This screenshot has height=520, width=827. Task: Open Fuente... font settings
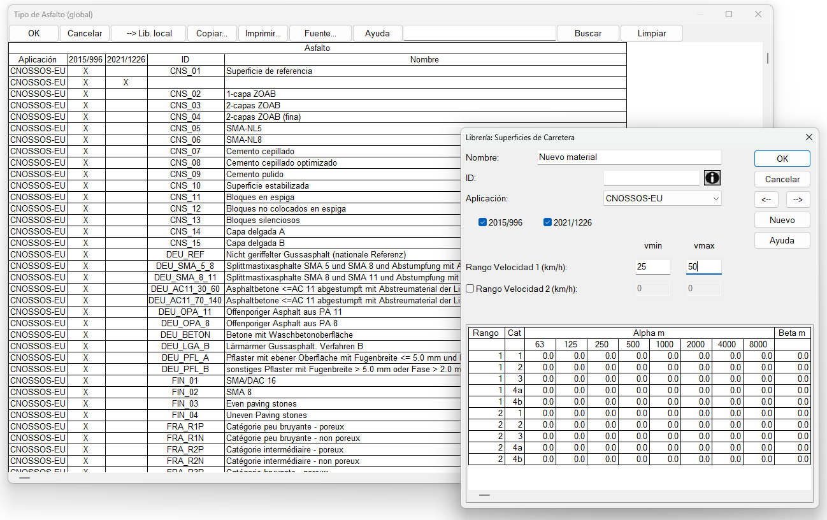click(320, 33)
